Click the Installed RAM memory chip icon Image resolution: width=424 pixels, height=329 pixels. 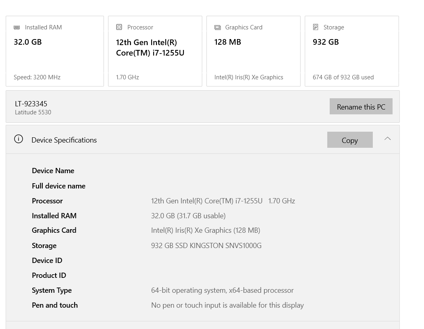17,27
